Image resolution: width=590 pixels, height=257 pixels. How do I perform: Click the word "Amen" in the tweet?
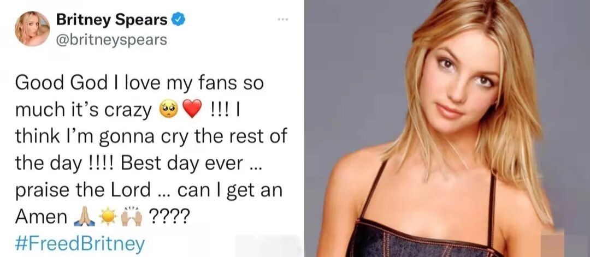(x=42, y=217)
